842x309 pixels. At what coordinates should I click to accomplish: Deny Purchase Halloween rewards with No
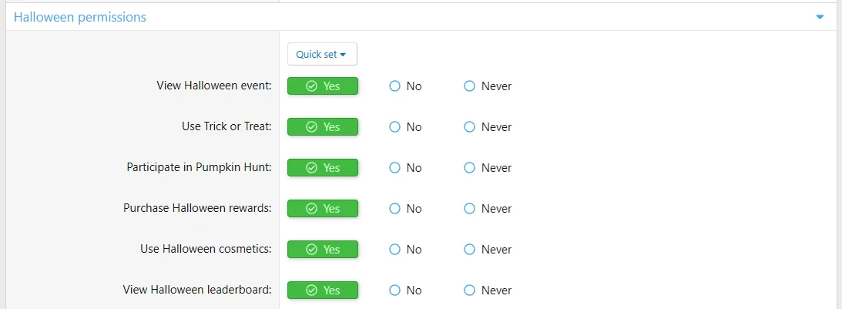tap(405, 209)
